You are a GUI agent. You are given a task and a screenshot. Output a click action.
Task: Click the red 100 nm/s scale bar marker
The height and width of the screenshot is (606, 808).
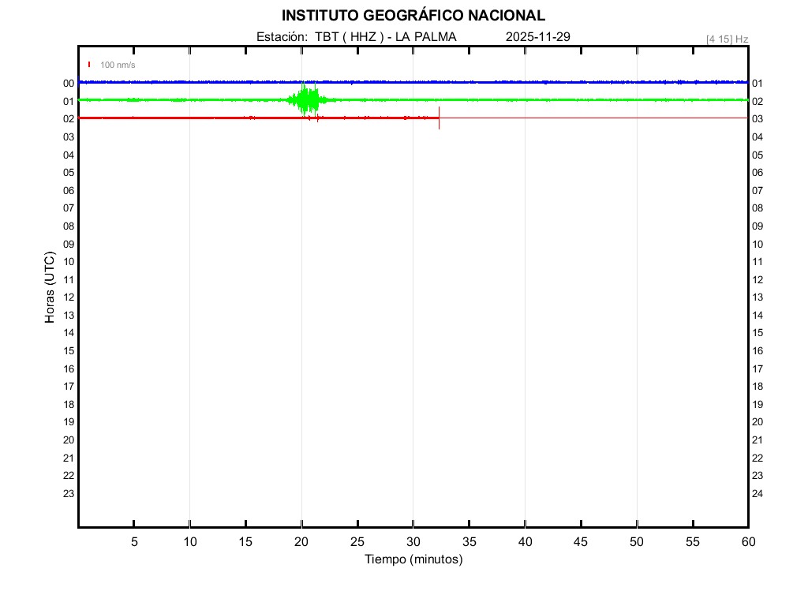pyautogui.click(x=89, y=65)
